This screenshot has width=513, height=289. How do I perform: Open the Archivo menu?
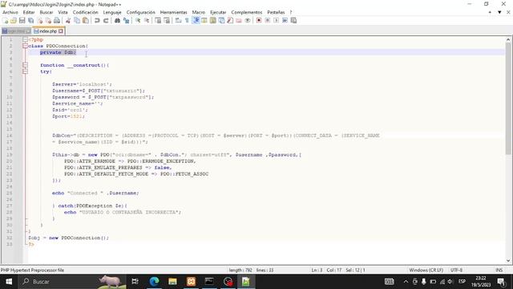[10, 13]
